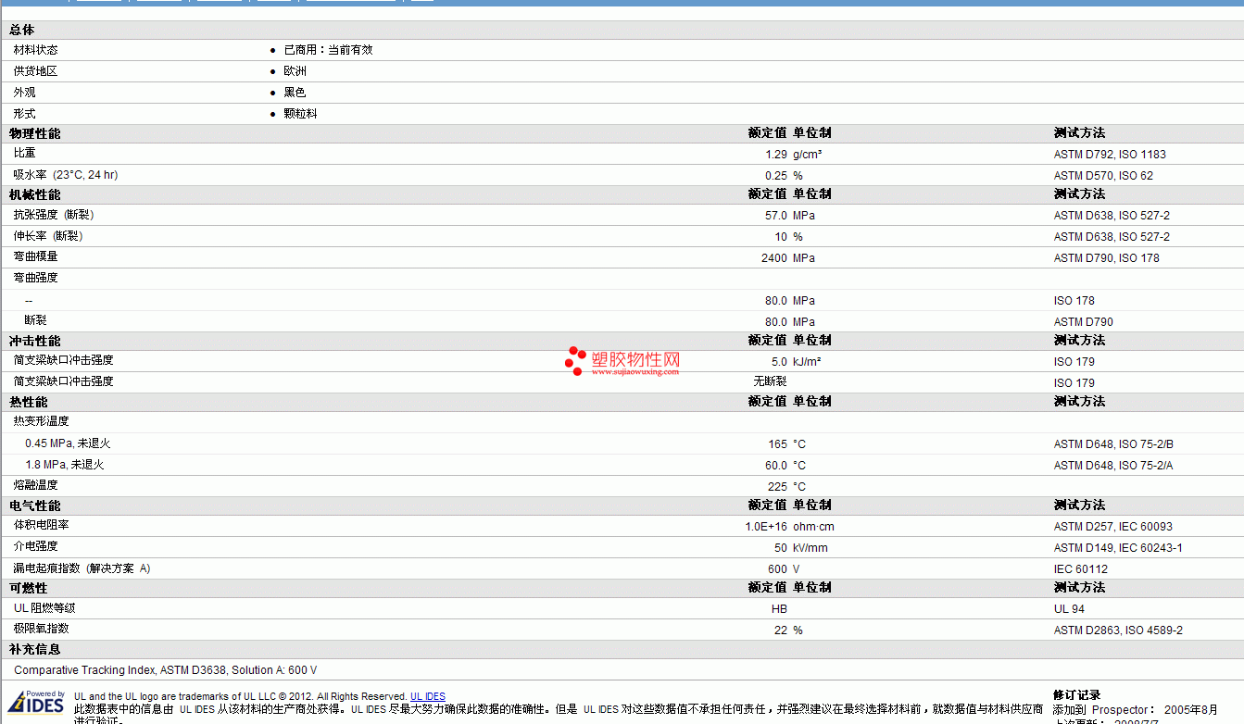This screenshot has width=1244, height=724.
Task: Click the 形式 row label
Action: 24,114
